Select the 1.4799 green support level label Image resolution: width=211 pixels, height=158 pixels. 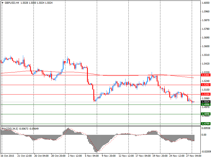[206, 124]
